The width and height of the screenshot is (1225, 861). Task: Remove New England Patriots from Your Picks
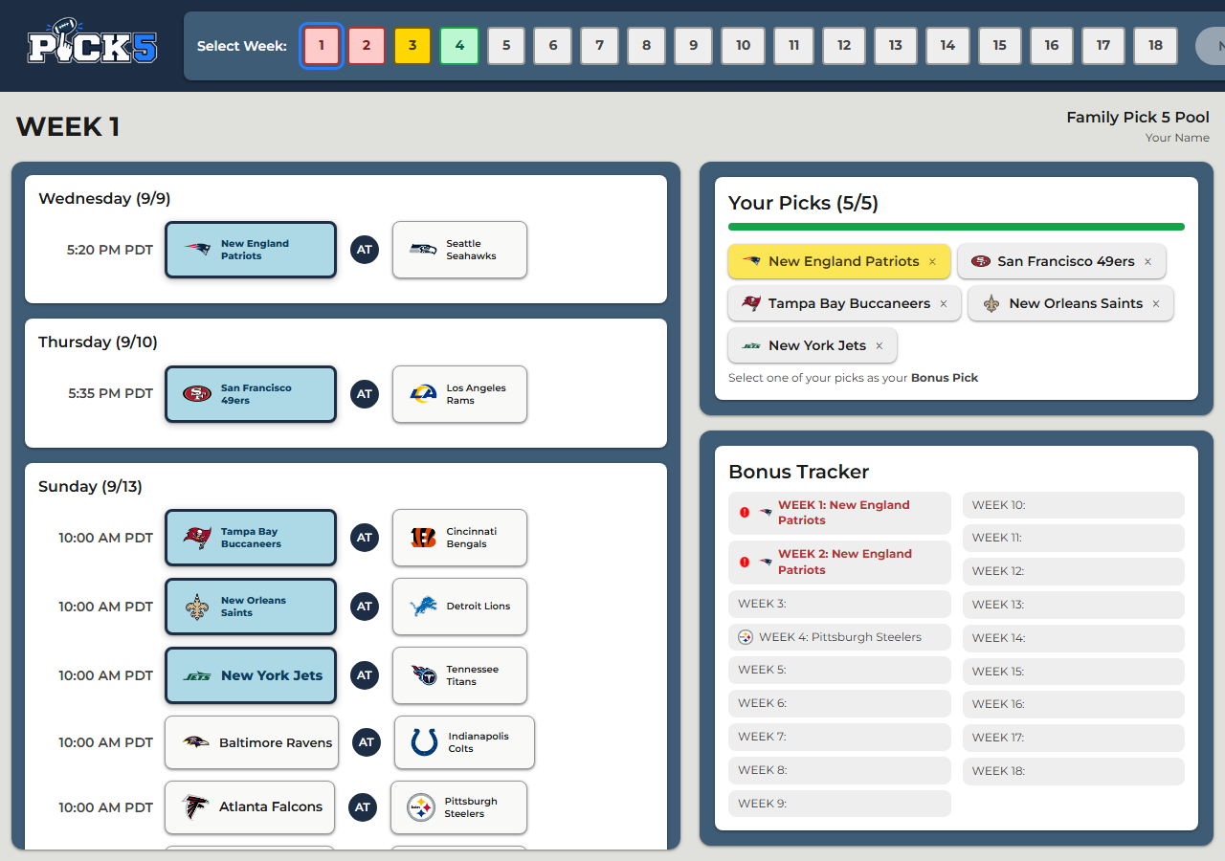932,261
